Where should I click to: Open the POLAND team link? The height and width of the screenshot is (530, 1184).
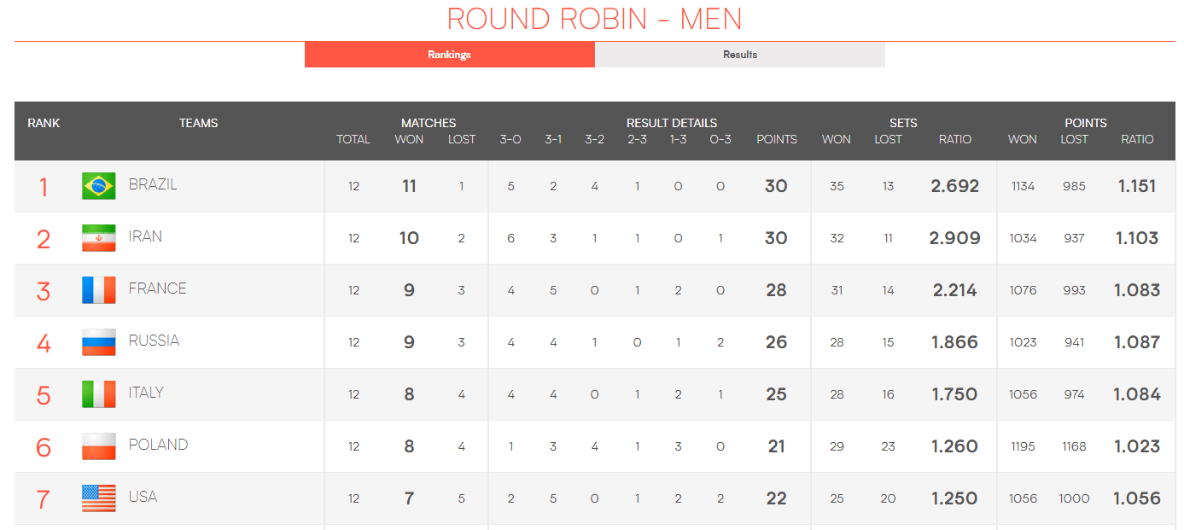coord(158,445)
